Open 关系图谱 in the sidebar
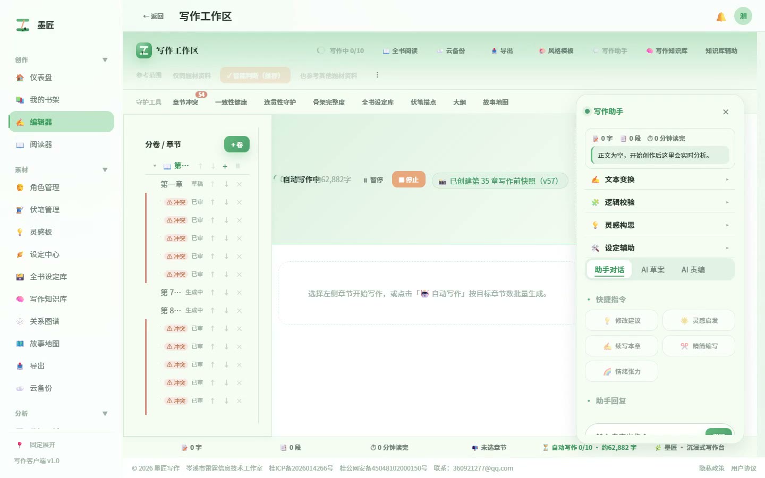 pos(61,321)
